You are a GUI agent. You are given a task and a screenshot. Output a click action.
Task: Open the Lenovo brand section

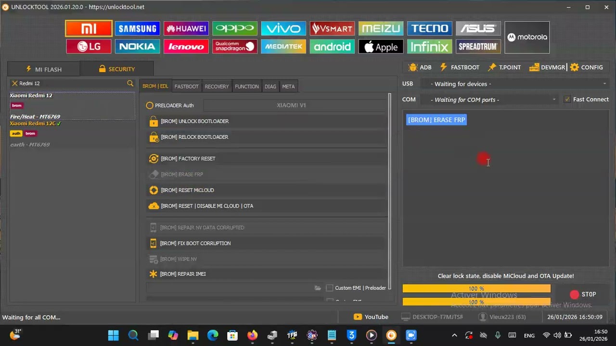pyautogui.click(x=186, y=47)
